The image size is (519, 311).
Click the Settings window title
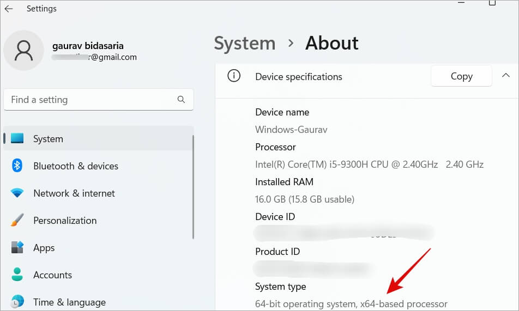[41, 9]
